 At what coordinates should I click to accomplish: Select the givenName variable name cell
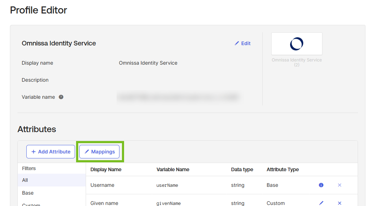169,204
